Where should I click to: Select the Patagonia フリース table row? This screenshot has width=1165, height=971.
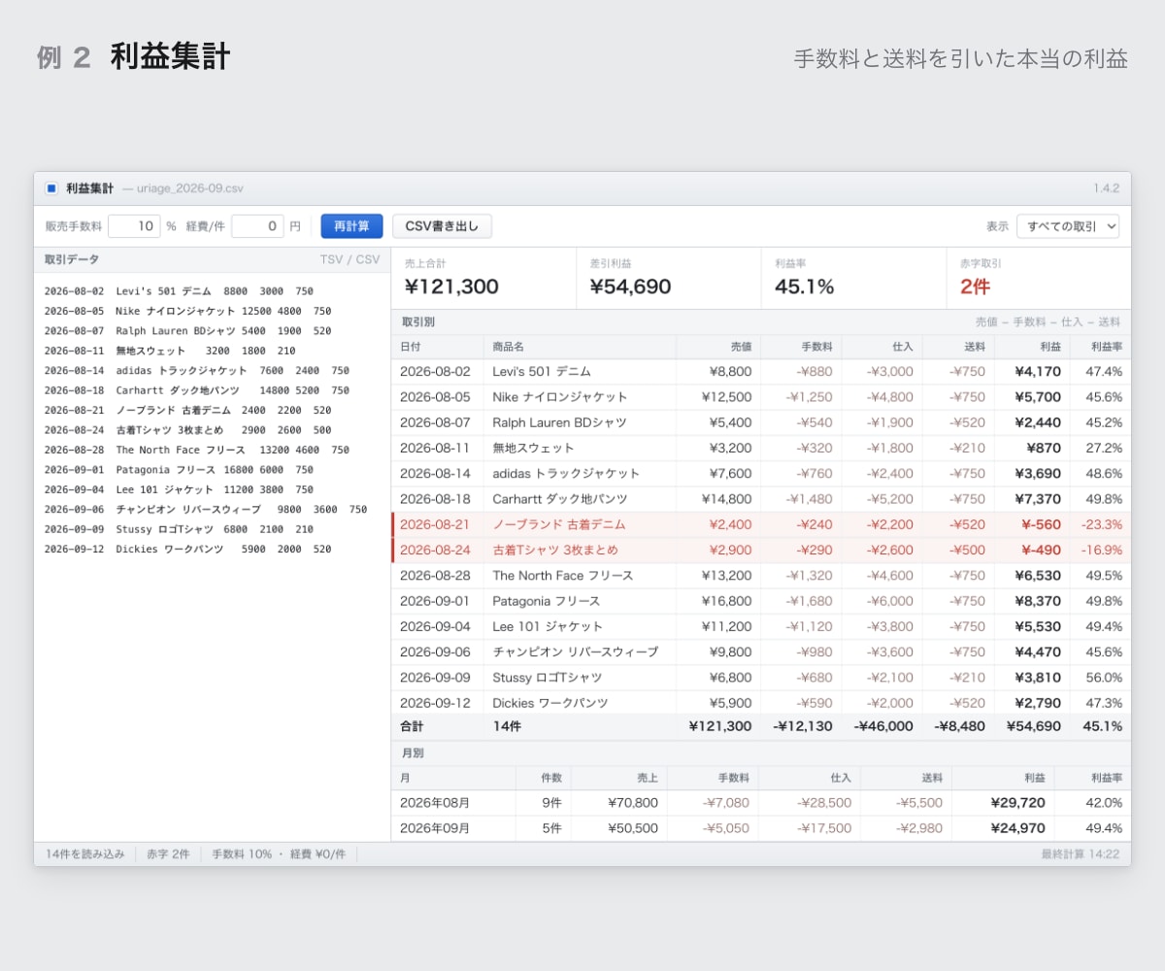[761, 601]
